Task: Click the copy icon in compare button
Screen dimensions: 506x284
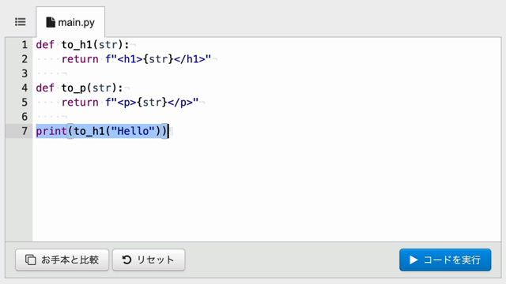Action: 30,260
